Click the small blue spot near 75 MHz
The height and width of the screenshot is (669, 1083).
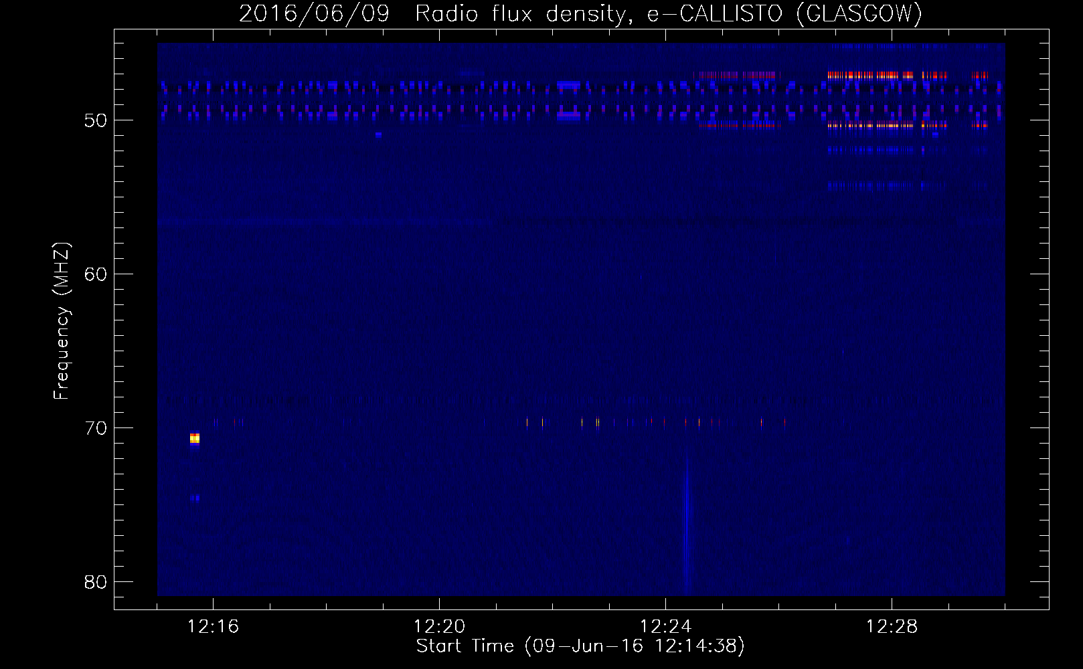coord(195,498)
